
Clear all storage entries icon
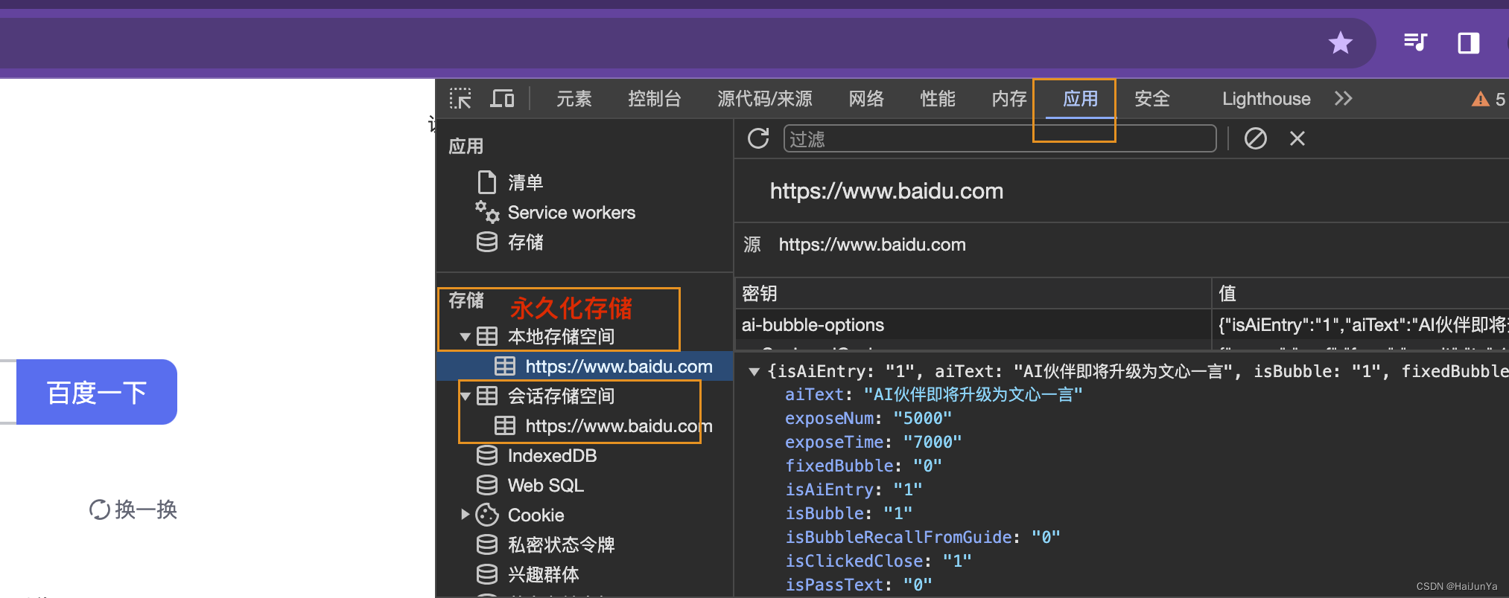[x=1256, y=138]
